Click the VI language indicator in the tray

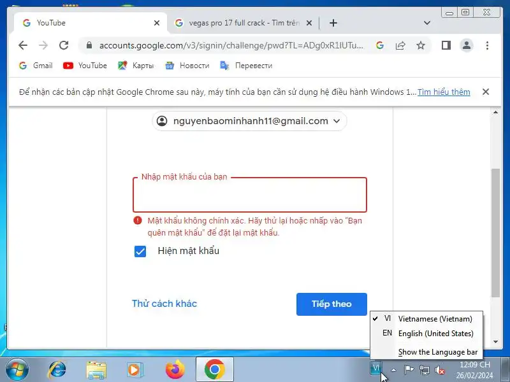click(x=375, y=369)
